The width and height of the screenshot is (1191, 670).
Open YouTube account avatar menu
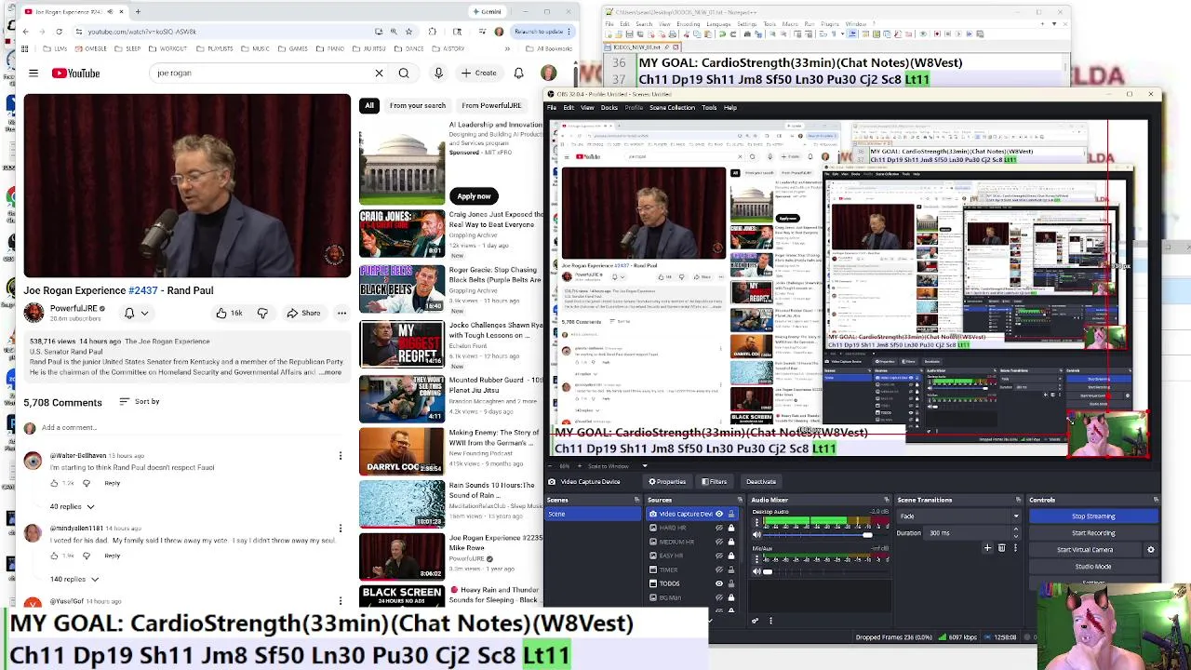point(548,73)
